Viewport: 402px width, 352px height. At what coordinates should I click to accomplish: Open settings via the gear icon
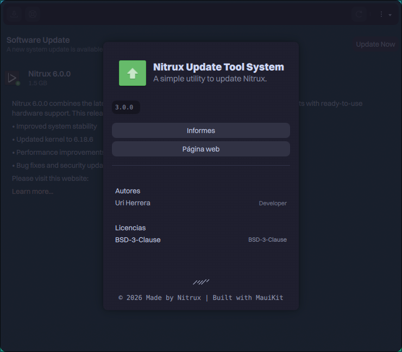(33, 14)
